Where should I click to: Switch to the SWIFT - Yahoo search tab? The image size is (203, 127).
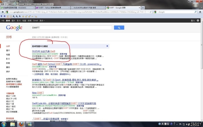click(x=53, y=8)
